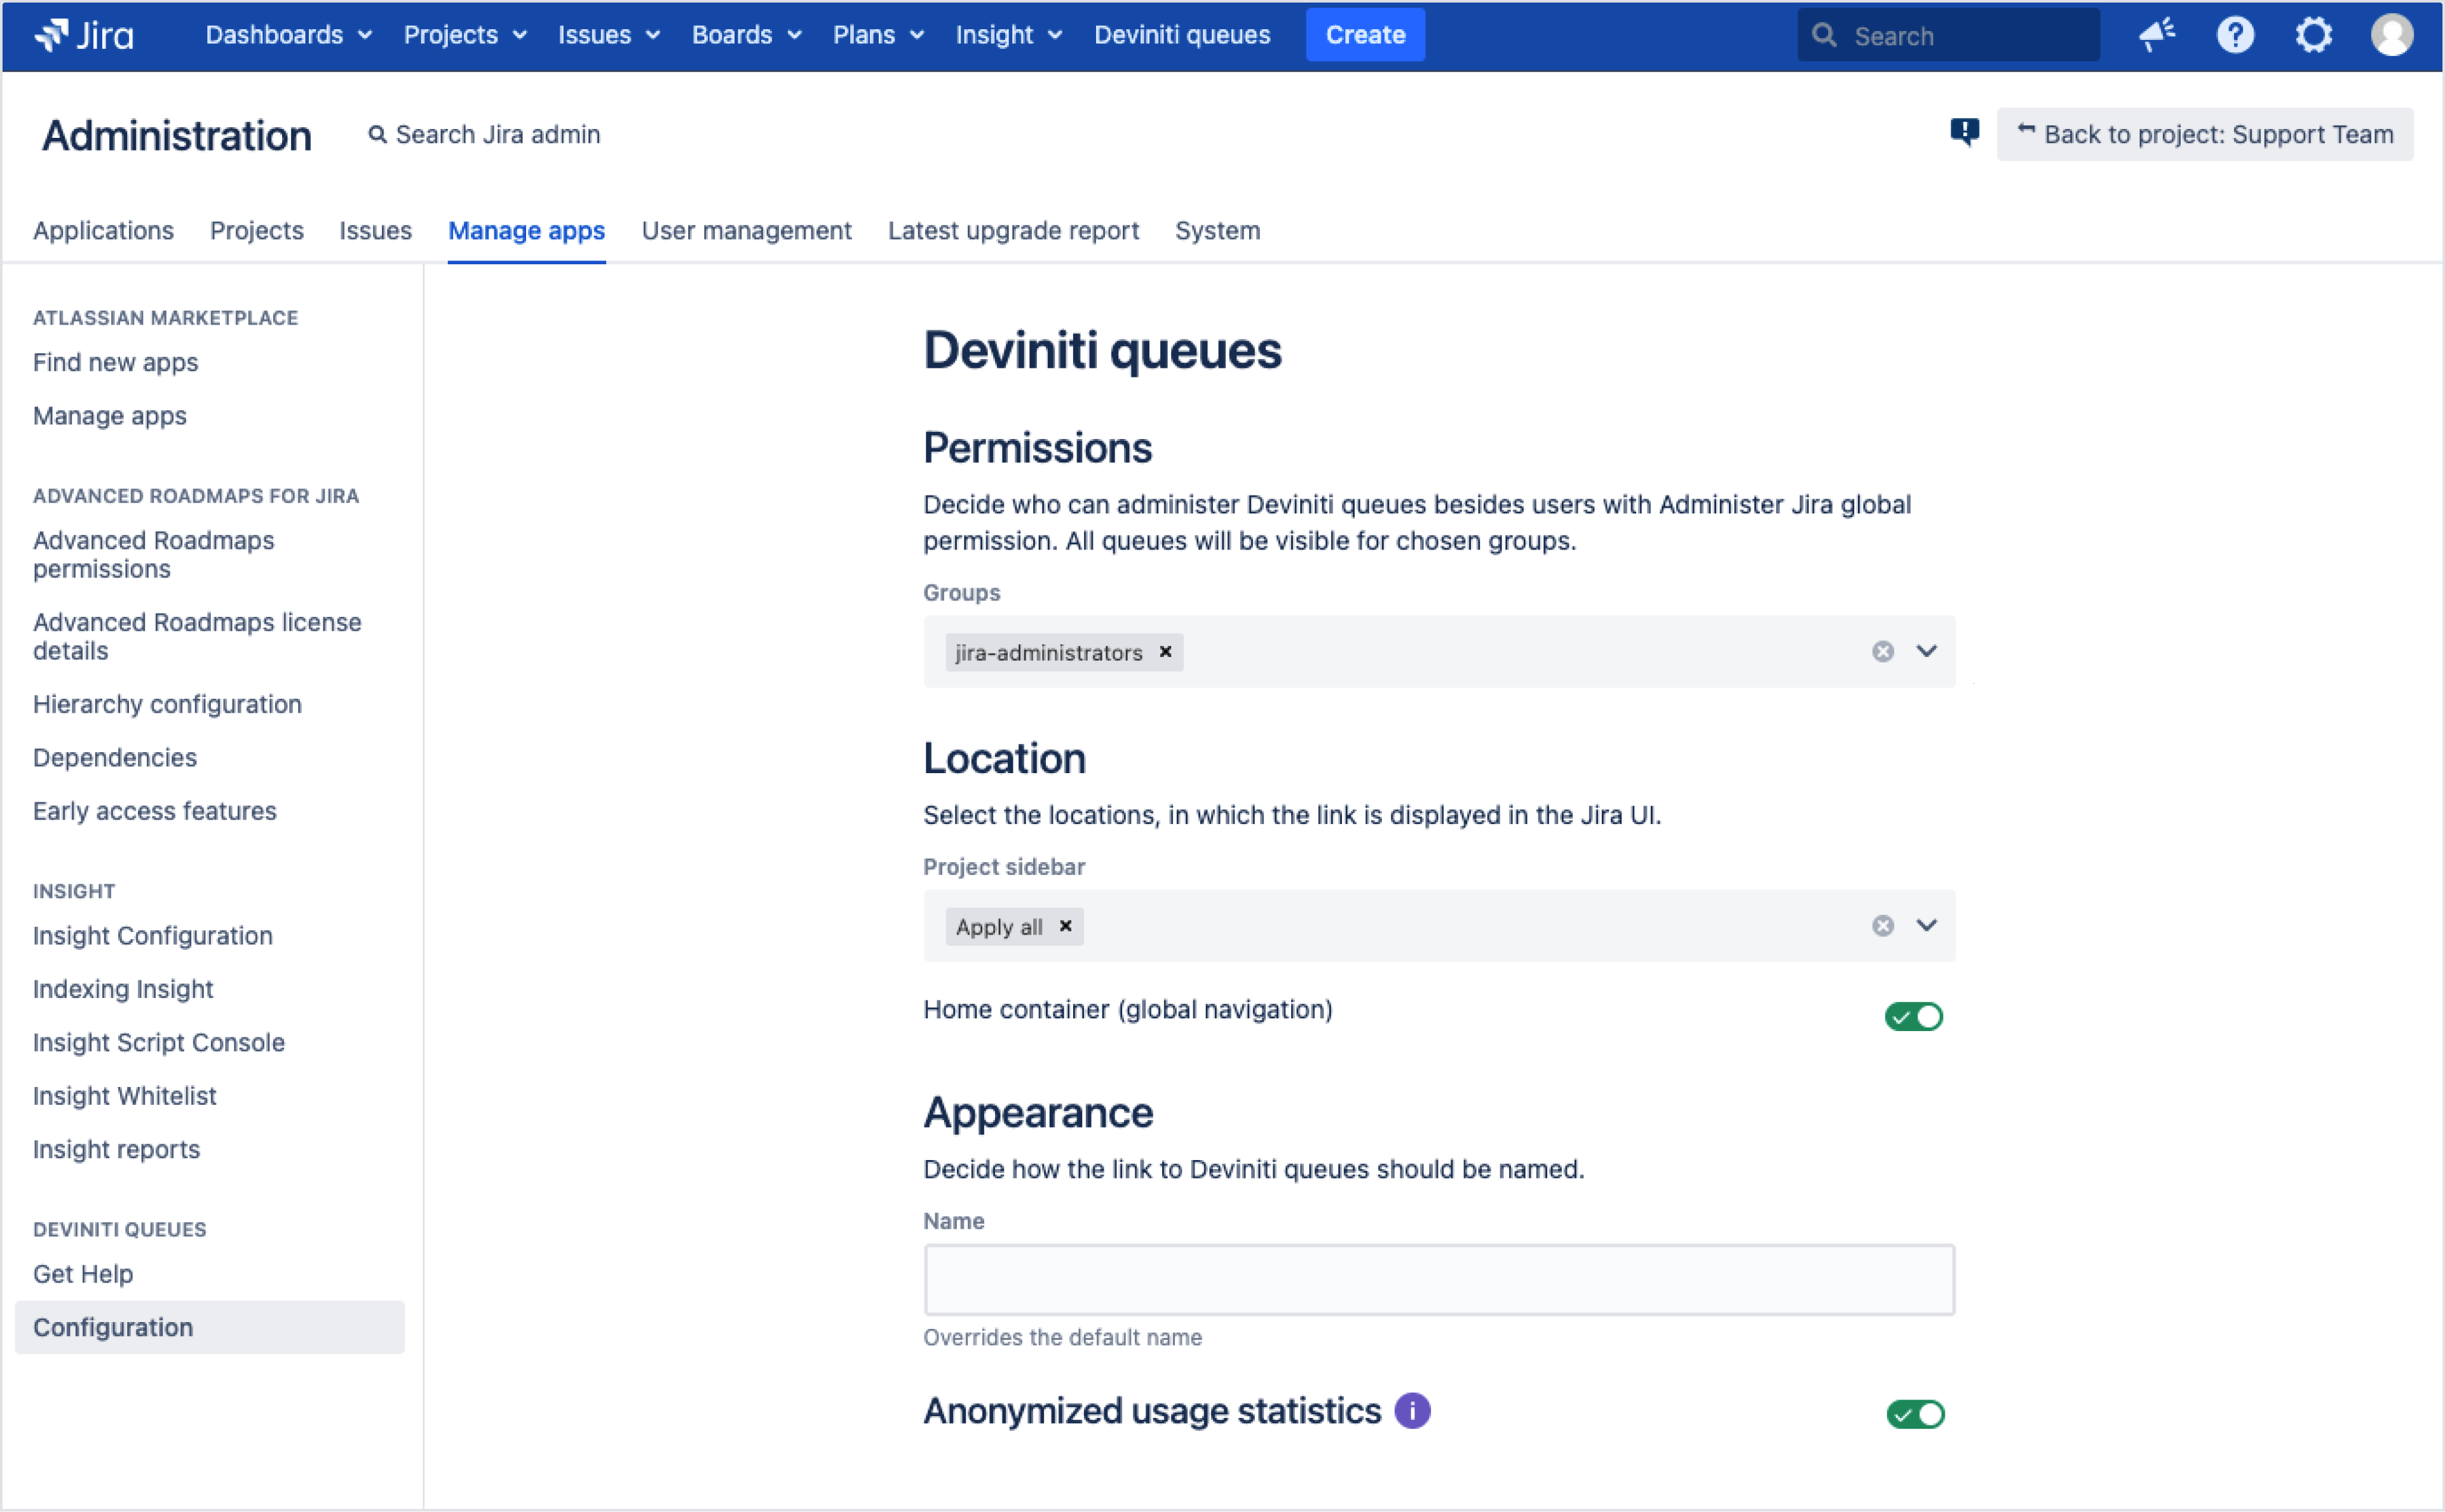Open the help icon in the top bar

(x=2235, y=34)
